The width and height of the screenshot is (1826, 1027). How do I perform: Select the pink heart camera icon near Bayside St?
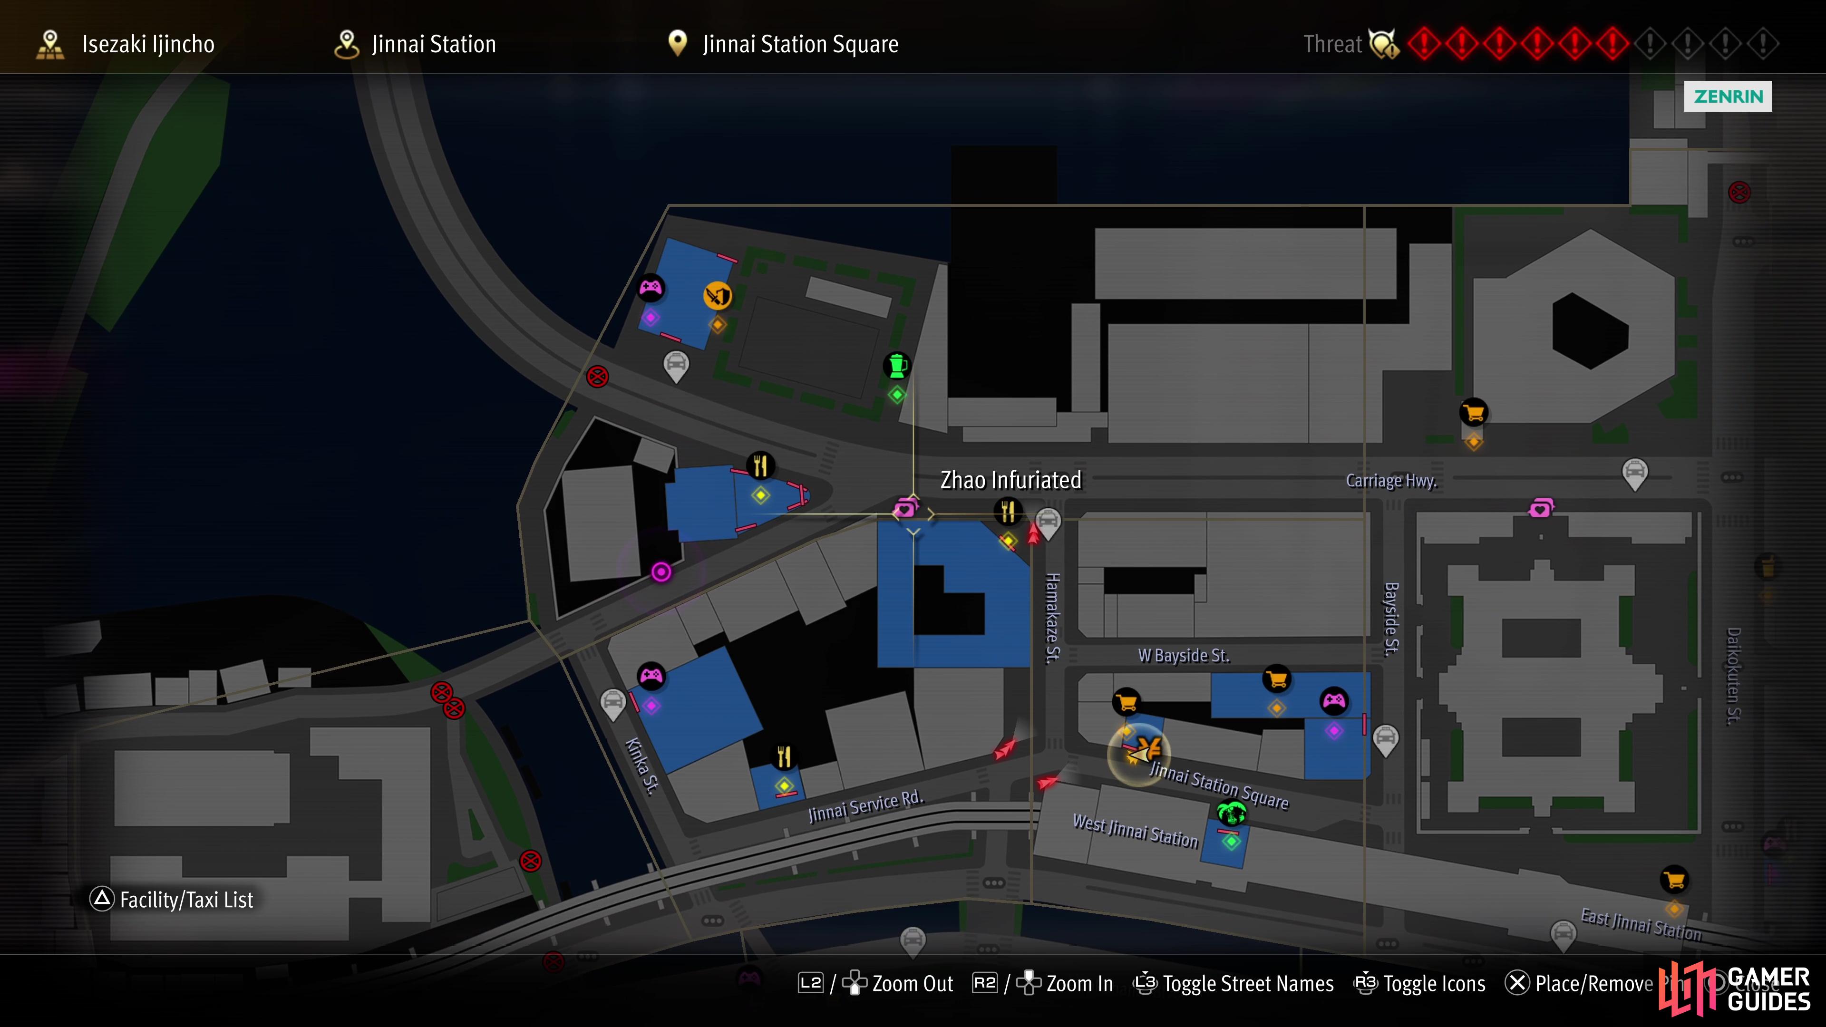[1541, 508]
